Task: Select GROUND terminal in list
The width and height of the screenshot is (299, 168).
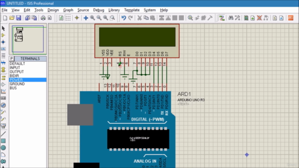Action: tap(28, 84)
